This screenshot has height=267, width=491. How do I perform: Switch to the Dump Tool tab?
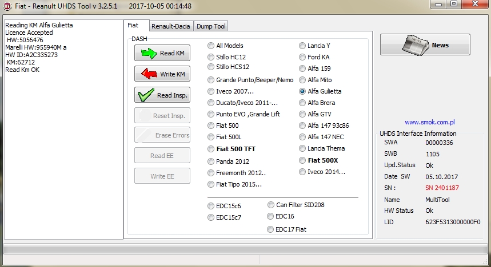[211, 26]
